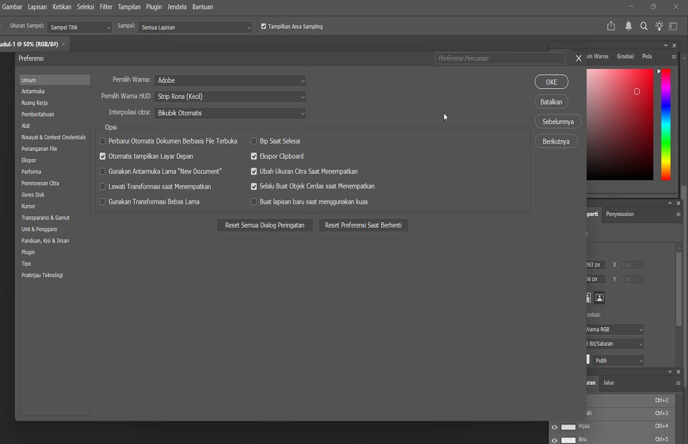Switch to the Jalur tab

[x=609, y=383]
